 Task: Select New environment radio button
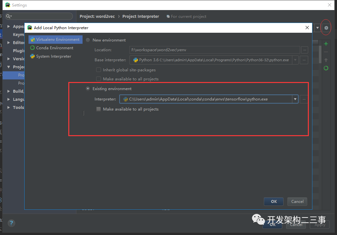tap(88, 40)
